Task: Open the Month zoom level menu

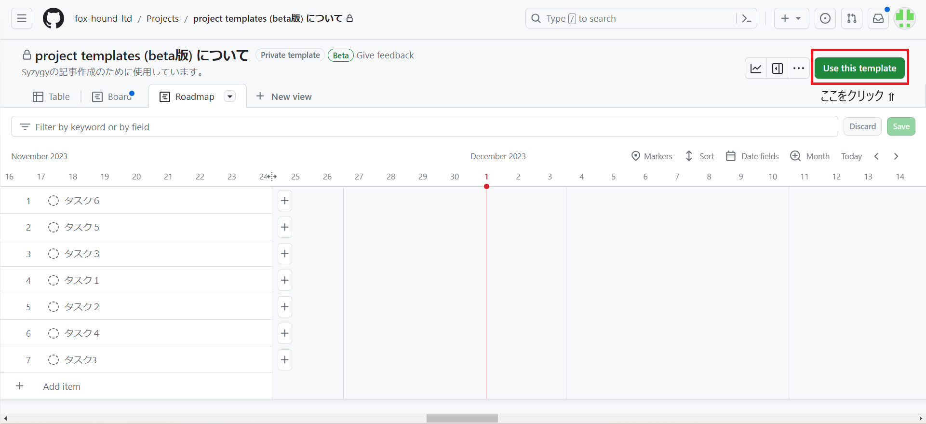Action: [810, 156]
